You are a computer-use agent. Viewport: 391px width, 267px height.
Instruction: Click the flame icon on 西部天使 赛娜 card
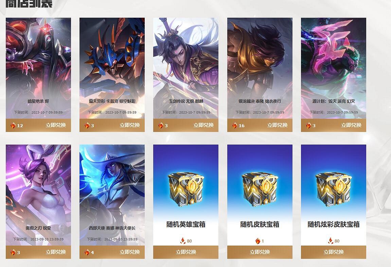pyautogui.click(x=87, y=252)
